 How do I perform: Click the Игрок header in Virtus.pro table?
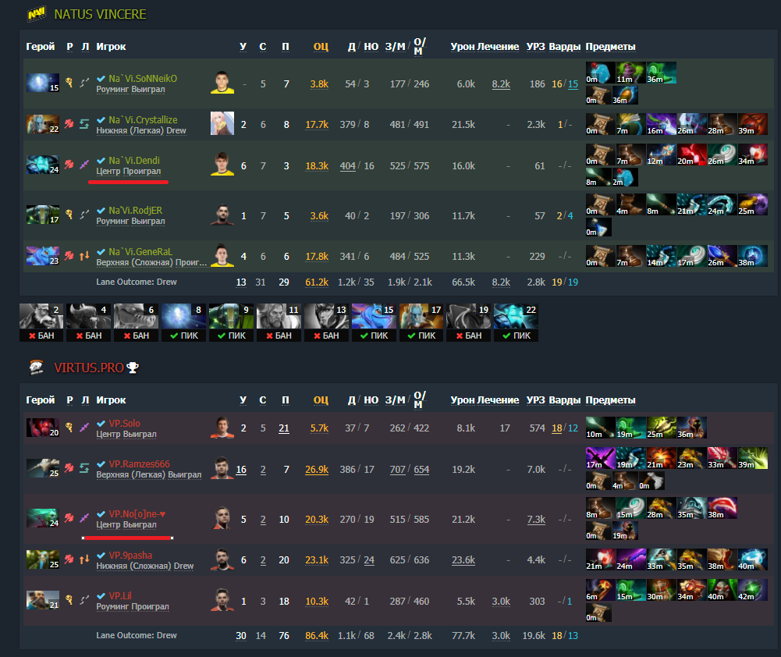coord(111,400)
